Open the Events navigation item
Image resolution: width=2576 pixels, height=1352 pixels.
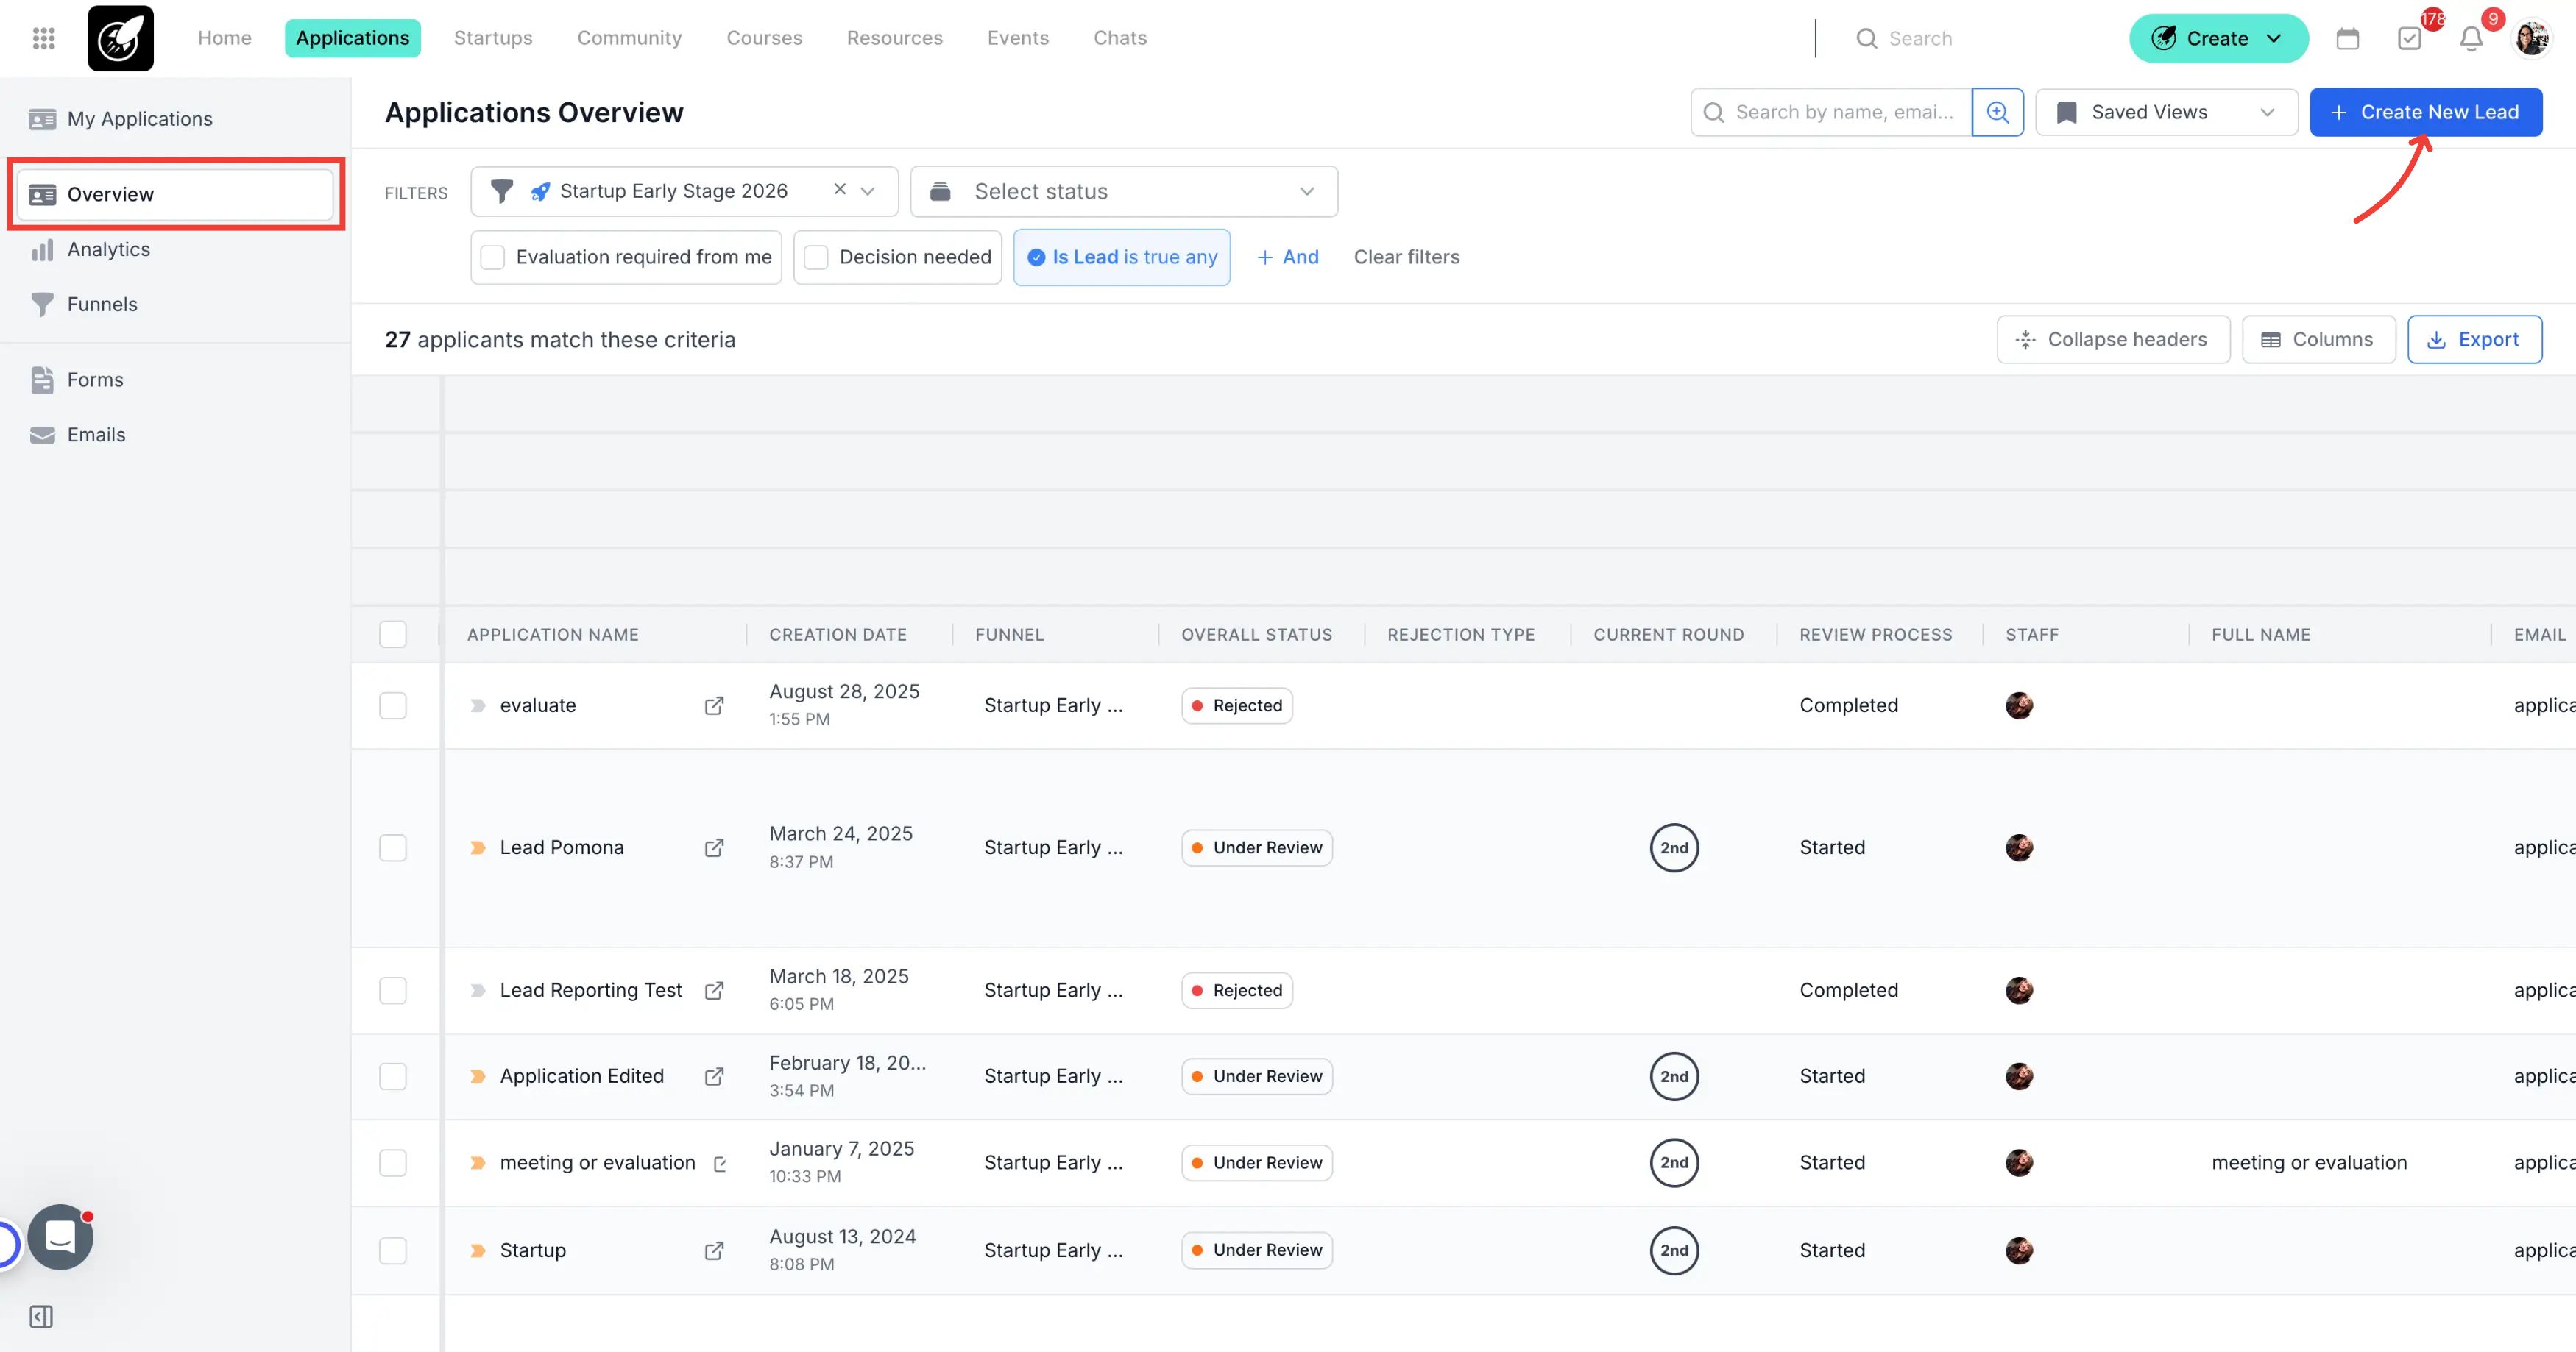coord(1018,38)
